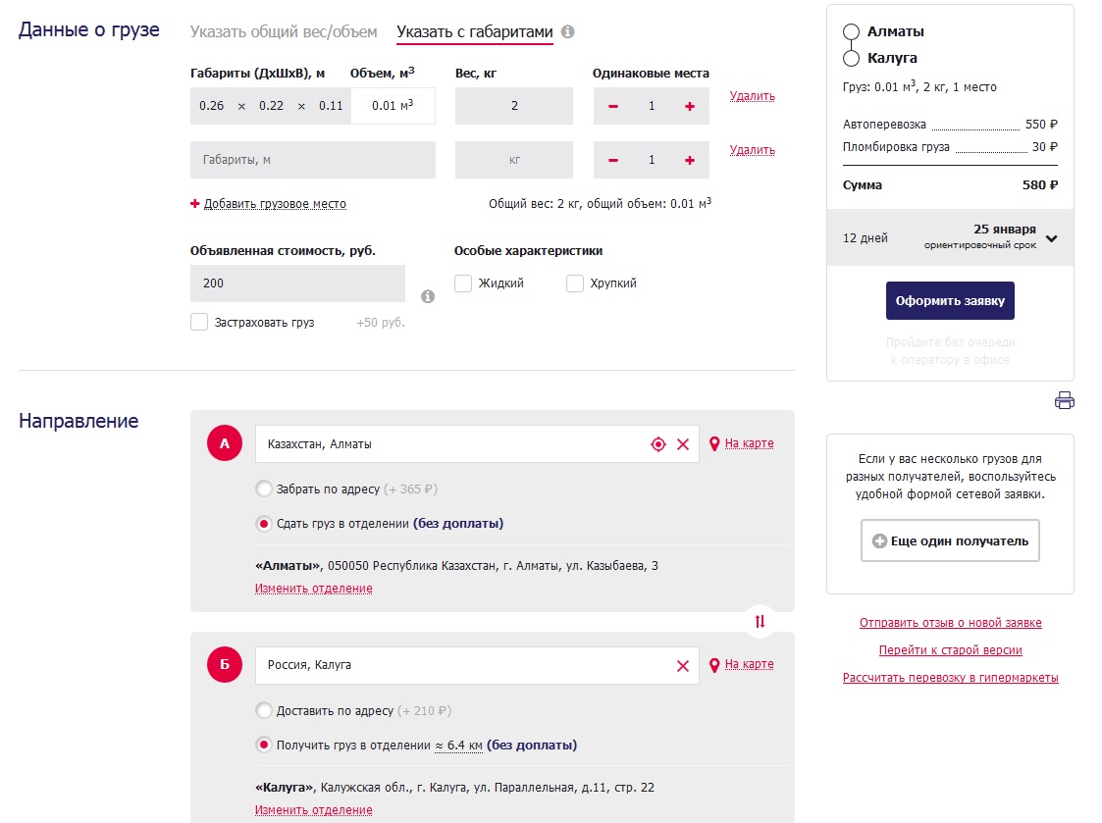1102x823 pixels.
Task: Increase identical places count in first row
Action: coord(690,106)
